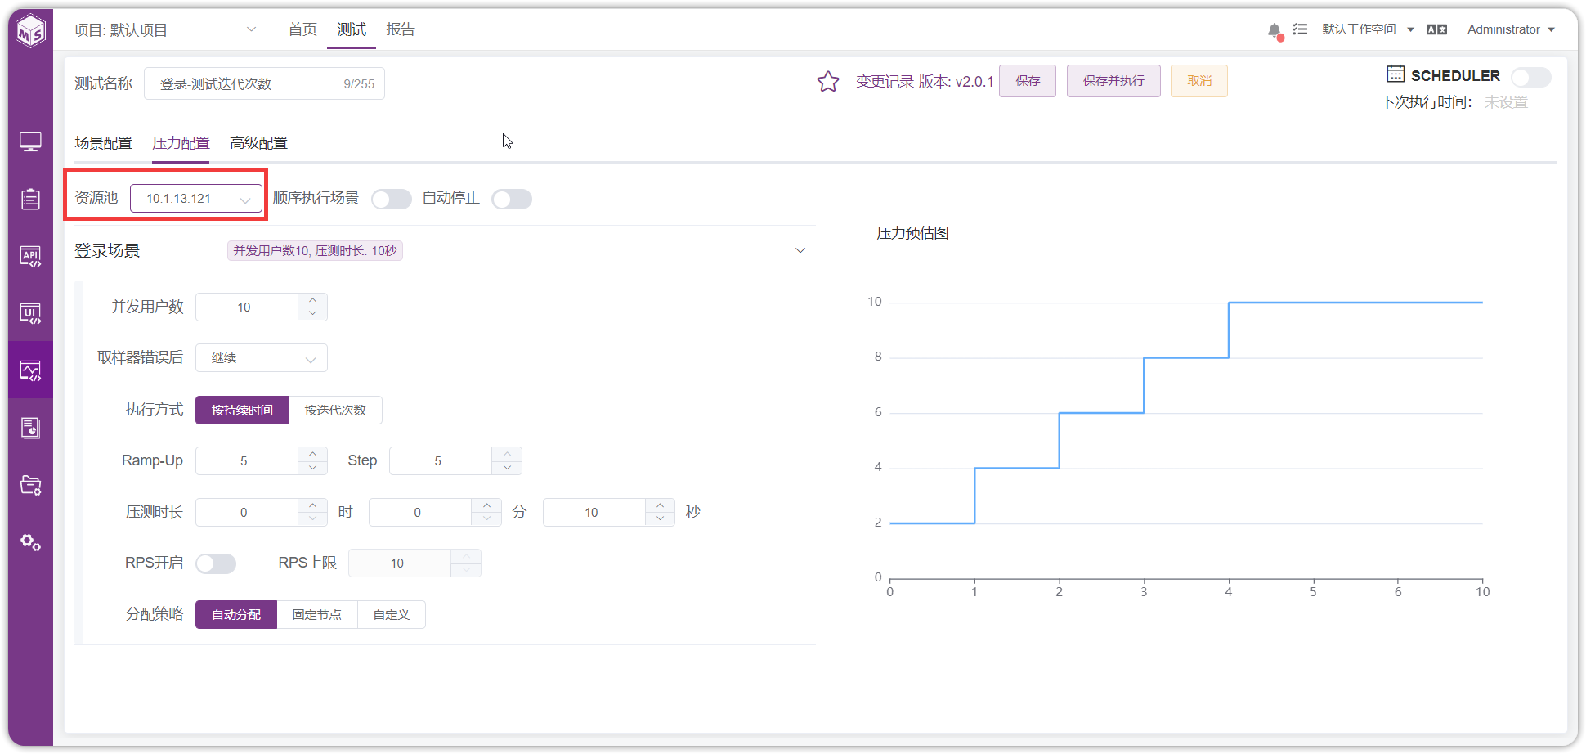This screenshot has width=1586, height=754.
Task: Switch language with the translate icon
Action: [1436, 29]
